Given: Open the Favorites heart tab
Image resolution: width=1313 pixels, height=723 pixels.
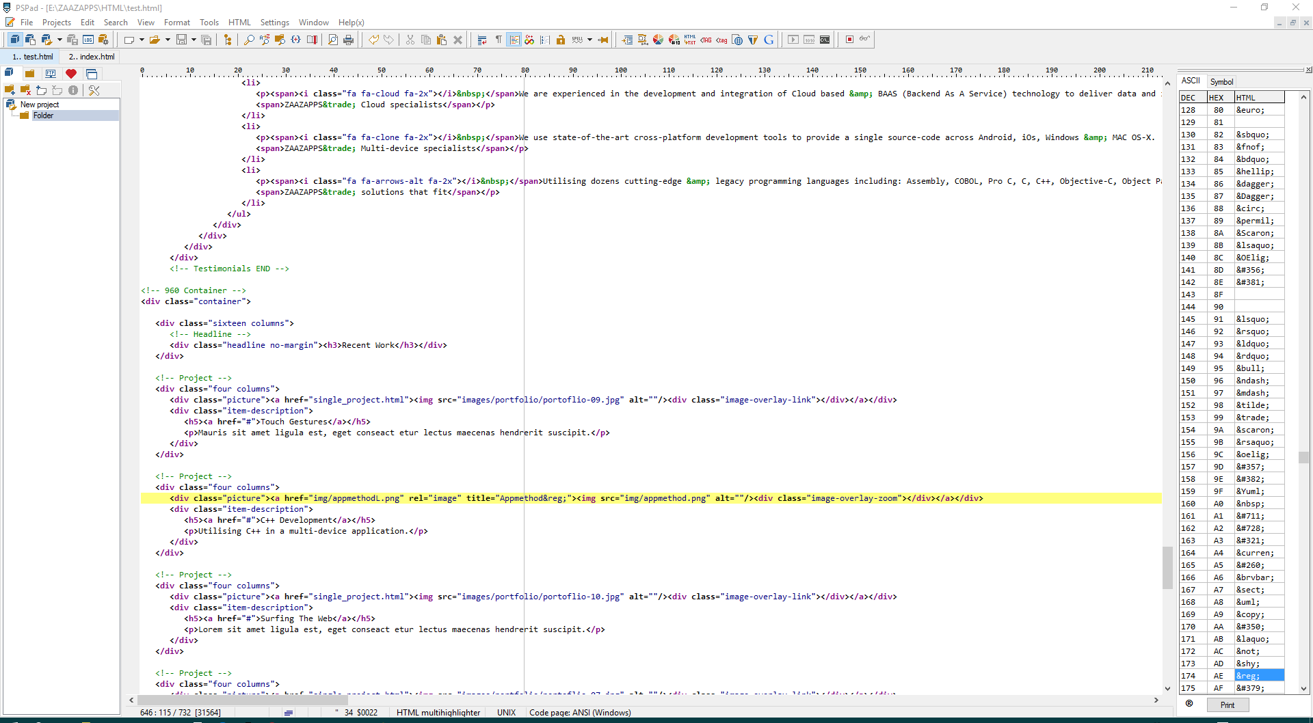Looking at the screenshot, I should point(71,73).
